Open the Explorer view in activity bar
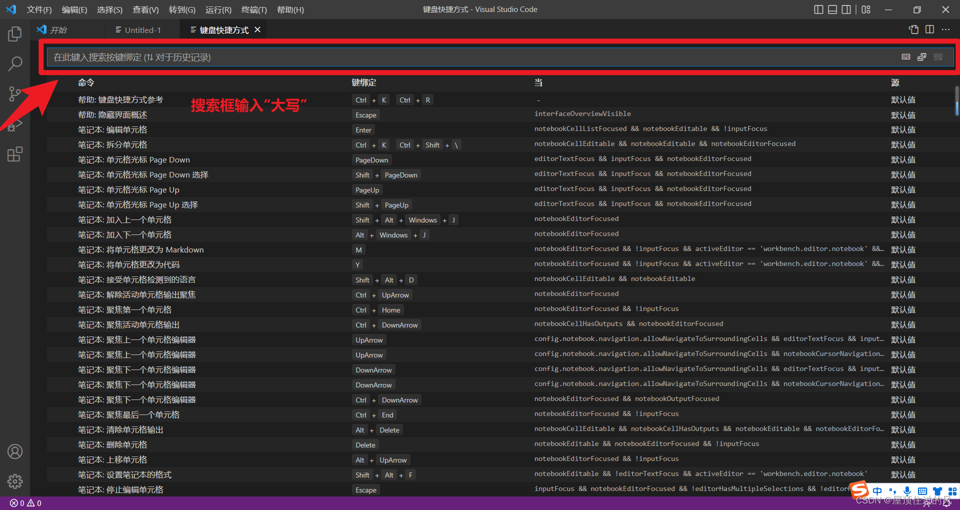 coord(15,34)
